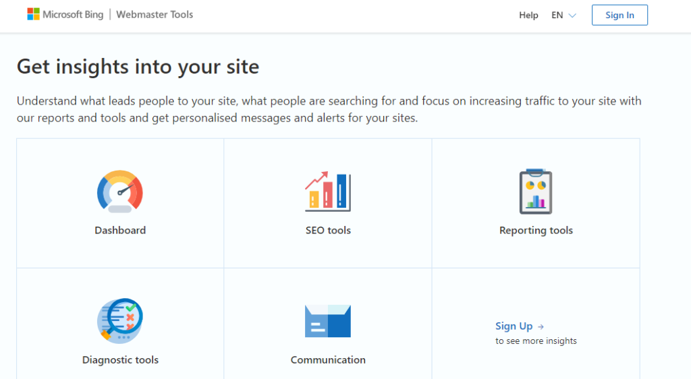Follow the Sign Up link
Screen dimensions: 691x379
coord(514,326)
